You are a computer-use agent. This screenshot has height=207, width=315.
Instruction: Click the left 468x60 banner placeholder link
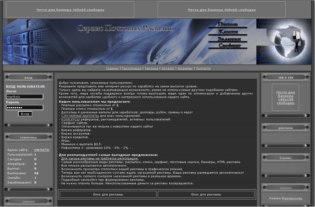coord(70,10)
